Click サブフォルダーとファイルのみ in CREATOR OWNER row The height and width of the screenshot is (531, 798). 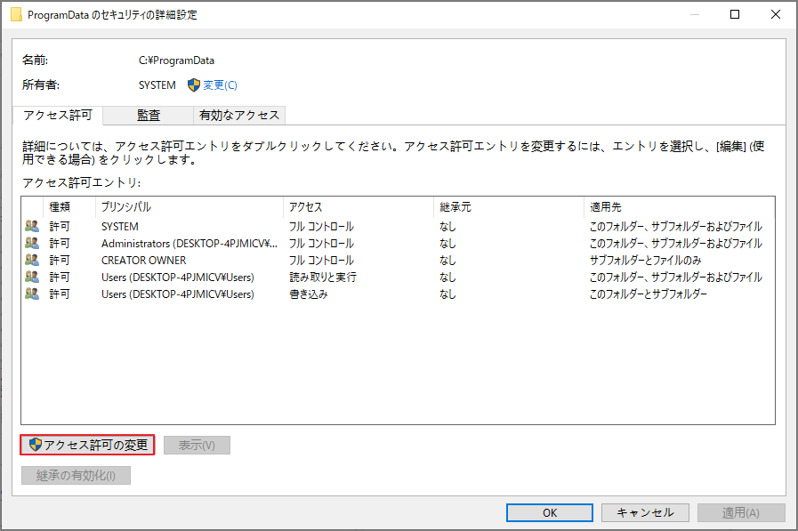pyautogui.click(x=645, y=260)
